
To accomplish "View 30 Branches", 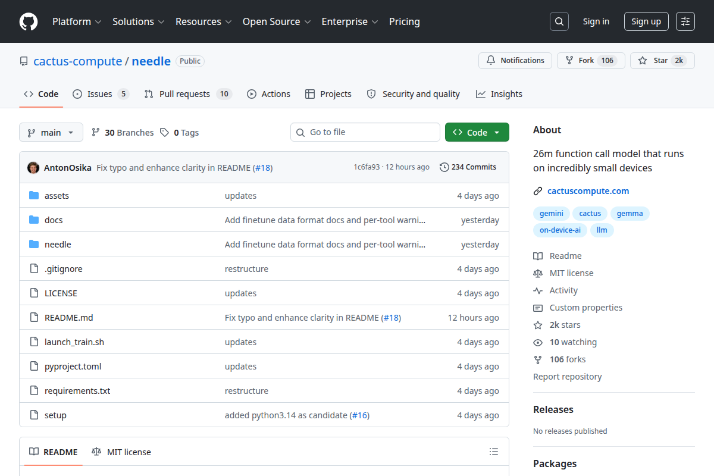I will (123, 133).
